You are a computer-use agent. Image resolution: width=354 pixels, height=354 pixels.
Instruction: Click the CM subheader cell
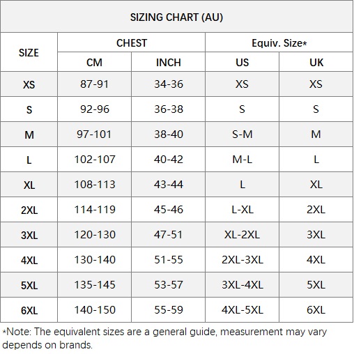click(x=94, y=63)
